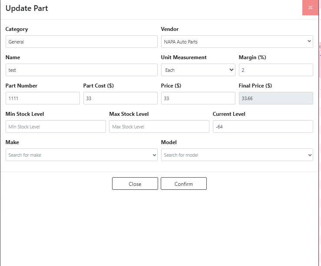Confirm the part update
Screen dimensions: 321x266
(x=183, y=184)
